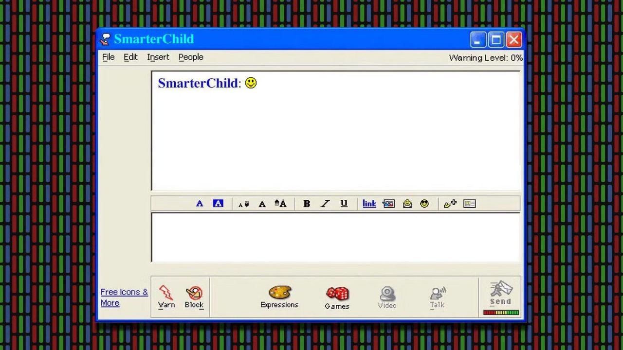Click the text background color icon
The height and width of the screenshot is (350, 623).
(x=218, y=204)
